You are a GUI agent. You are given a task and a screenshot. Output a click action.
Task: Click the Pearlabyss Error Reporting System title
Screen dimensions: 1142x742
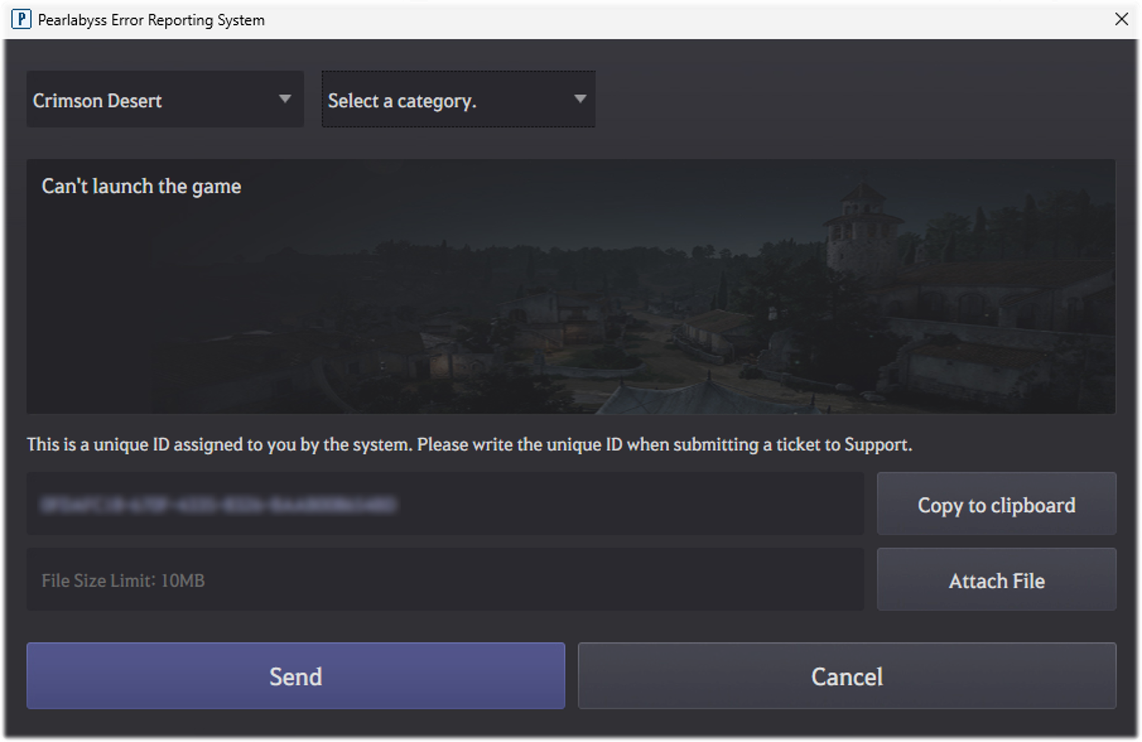click(150, 20)
